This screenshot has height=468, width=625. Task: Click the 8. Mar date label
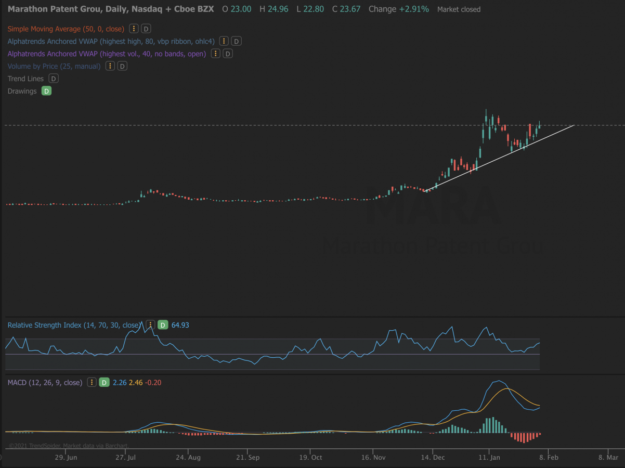click(608, 458)
